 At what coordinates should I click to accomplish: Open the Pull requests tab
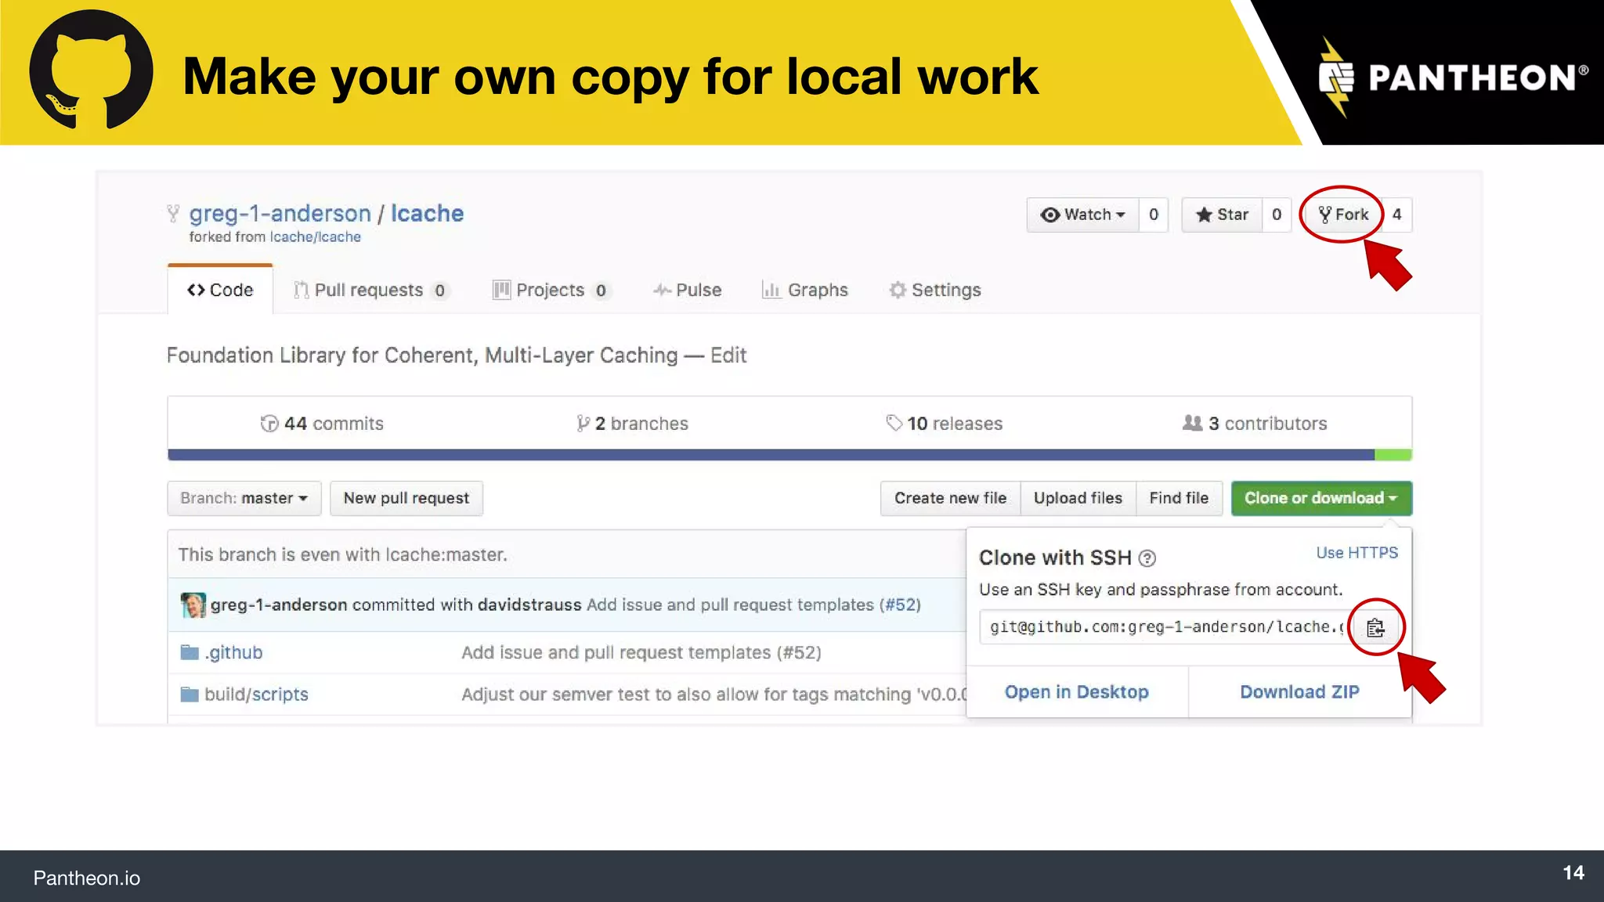point(370,290)
